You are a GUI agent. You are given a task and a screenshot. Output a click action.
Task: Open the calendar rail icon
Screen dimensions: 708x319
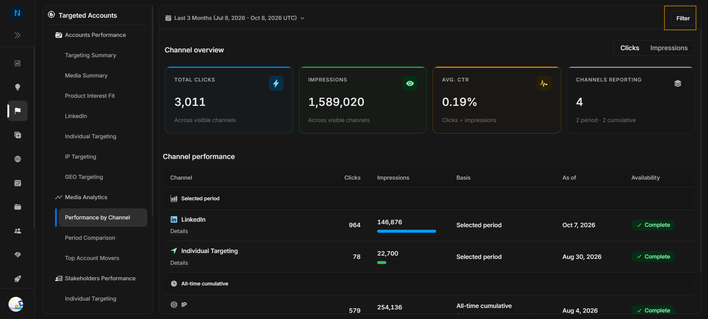17,183
